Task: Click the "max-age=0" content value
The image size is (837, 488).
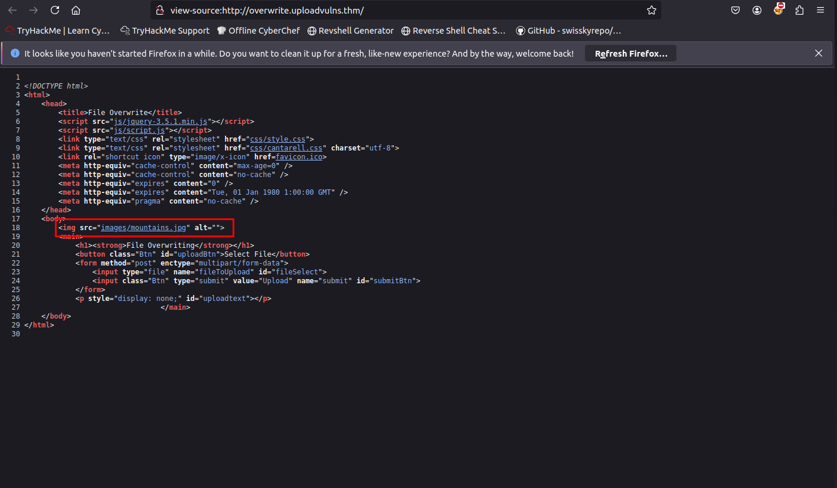Action: (x=257, y=166)
